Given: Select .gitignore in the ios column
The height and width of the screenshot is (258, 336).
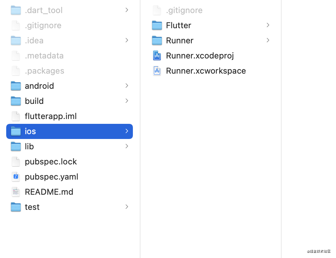Looking at the screenshot, I should tap(184, 10).
